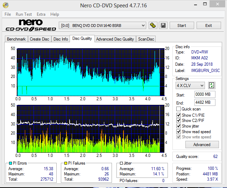Click the floppy disk save icon
This screenshot has width=227, height=188.
(x=163, y=26)
